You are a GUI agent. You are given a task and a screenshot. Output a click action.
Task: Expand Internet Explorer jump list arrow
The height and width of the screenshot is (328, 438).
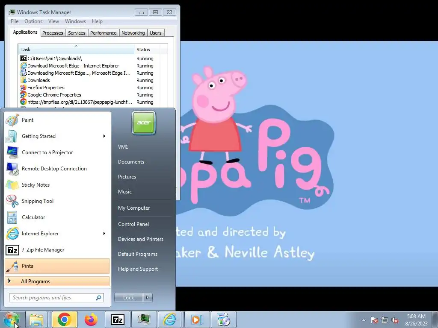coord(104,234)
